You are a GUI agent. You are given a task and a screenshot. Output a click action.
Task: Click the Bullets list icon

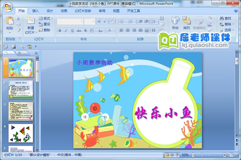tap(123, 22)
